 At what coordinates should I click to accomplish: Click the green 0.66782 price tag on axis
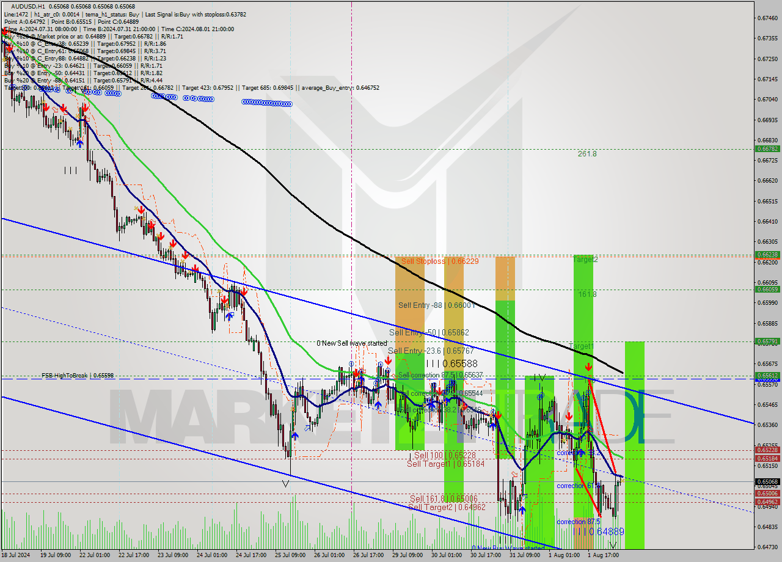[x=767, y=148]
